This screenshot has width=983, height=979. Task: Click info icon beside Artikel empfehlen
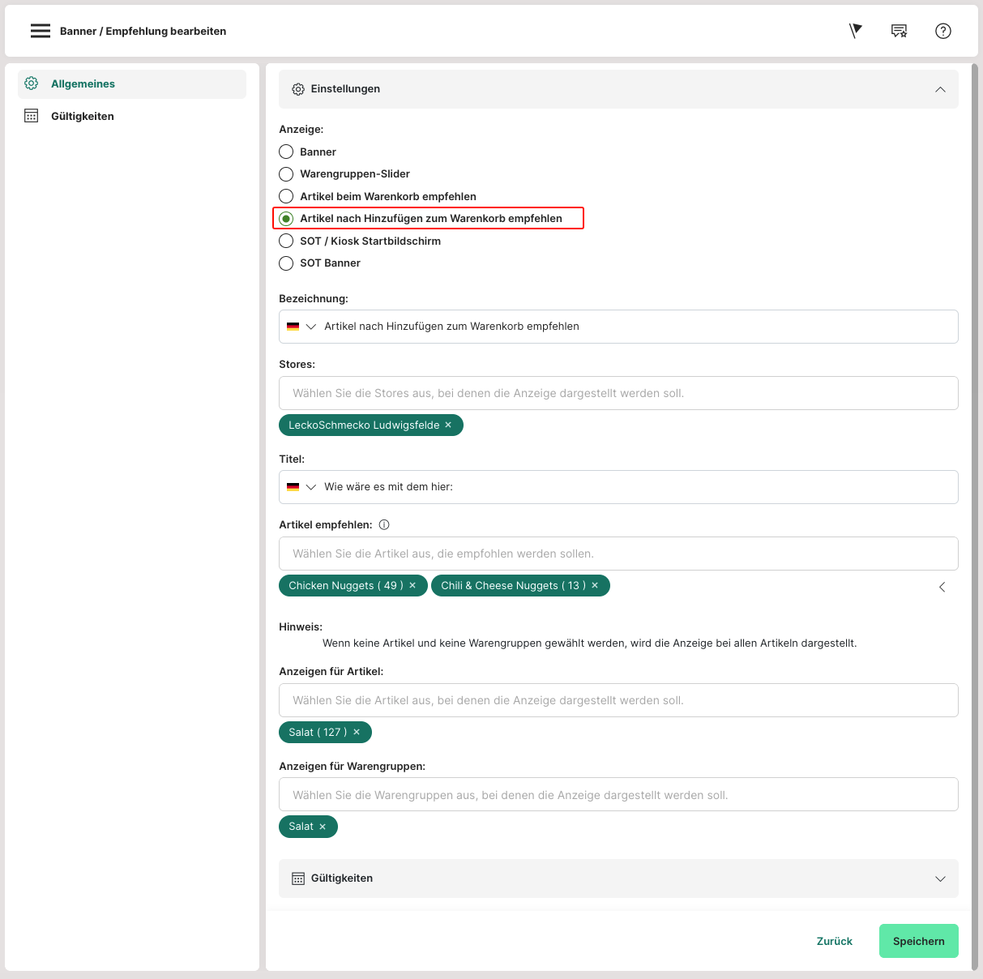point(384,524)
